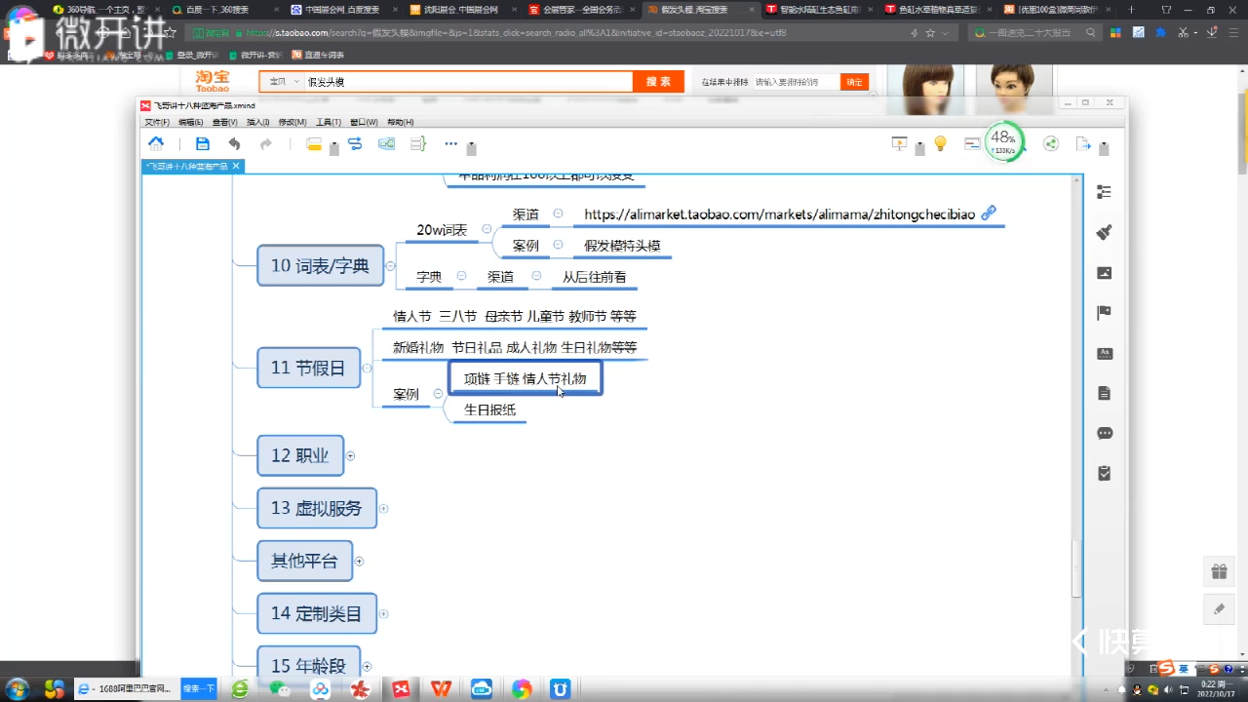This screenshot has height=702, width=1248.
Task: Open the Markers flag panel
Action: pos(1104,313)
